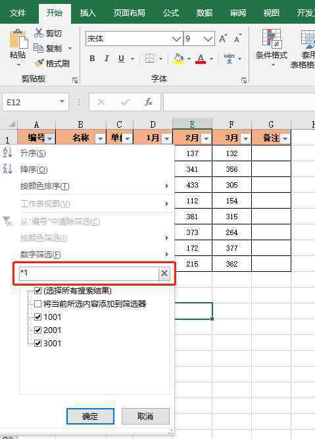Apply Underline formatting

122,59
